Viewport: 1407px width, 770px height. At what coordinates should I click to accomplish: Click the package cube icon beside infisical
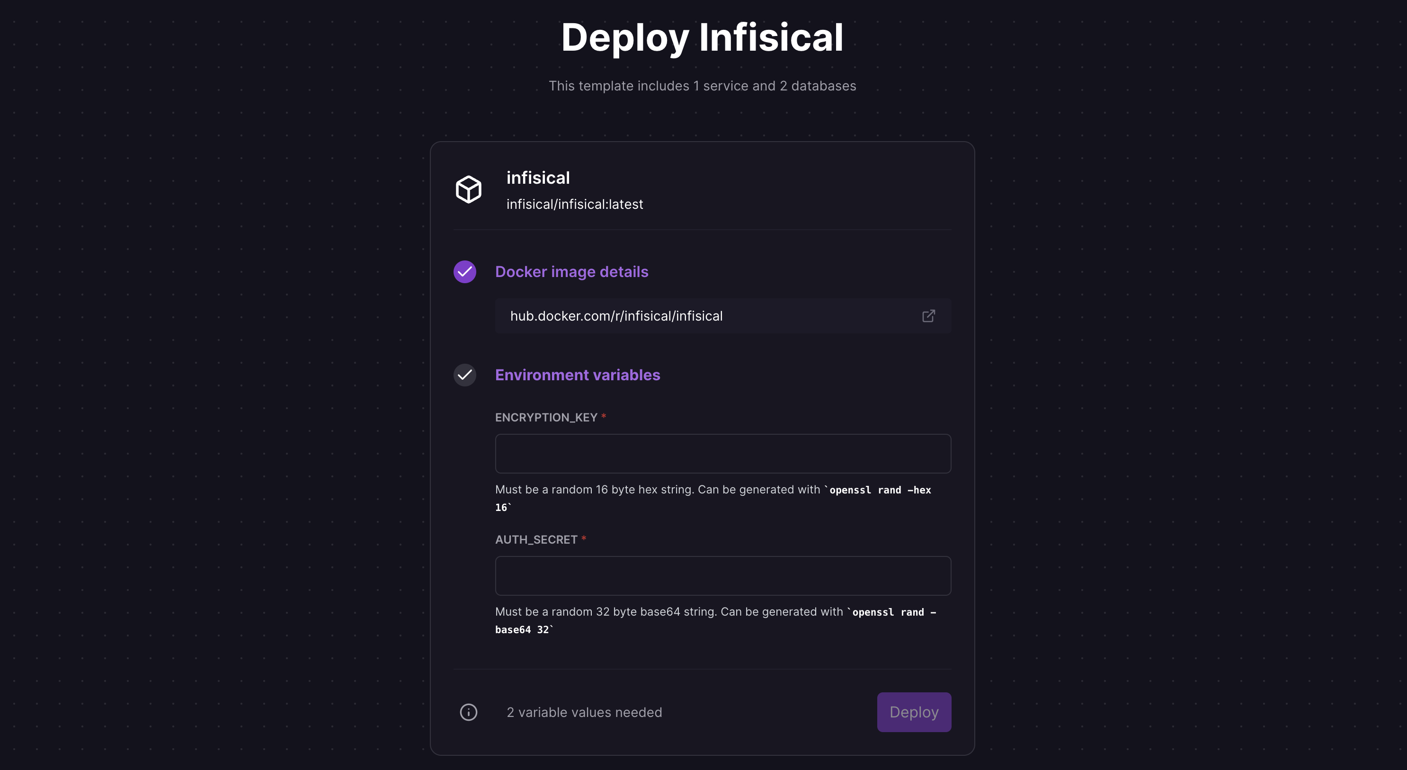click(468, 189)
